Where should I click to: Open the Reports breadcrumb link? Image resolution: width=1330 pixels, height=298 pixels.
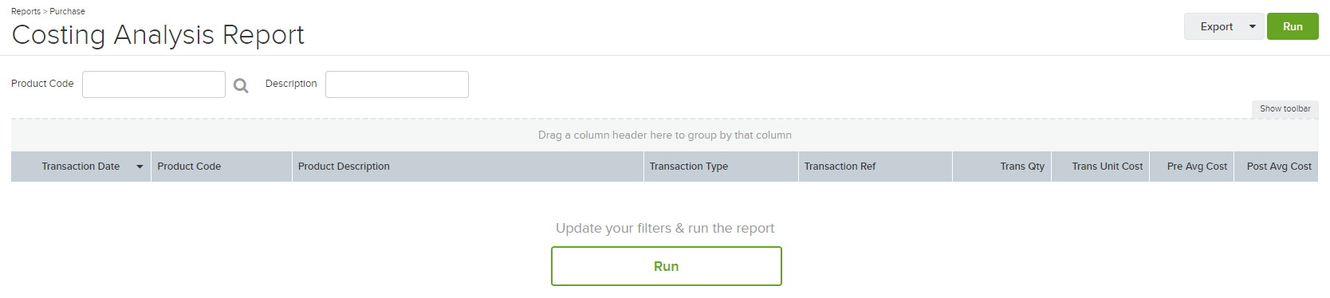(x=26, y=11)
